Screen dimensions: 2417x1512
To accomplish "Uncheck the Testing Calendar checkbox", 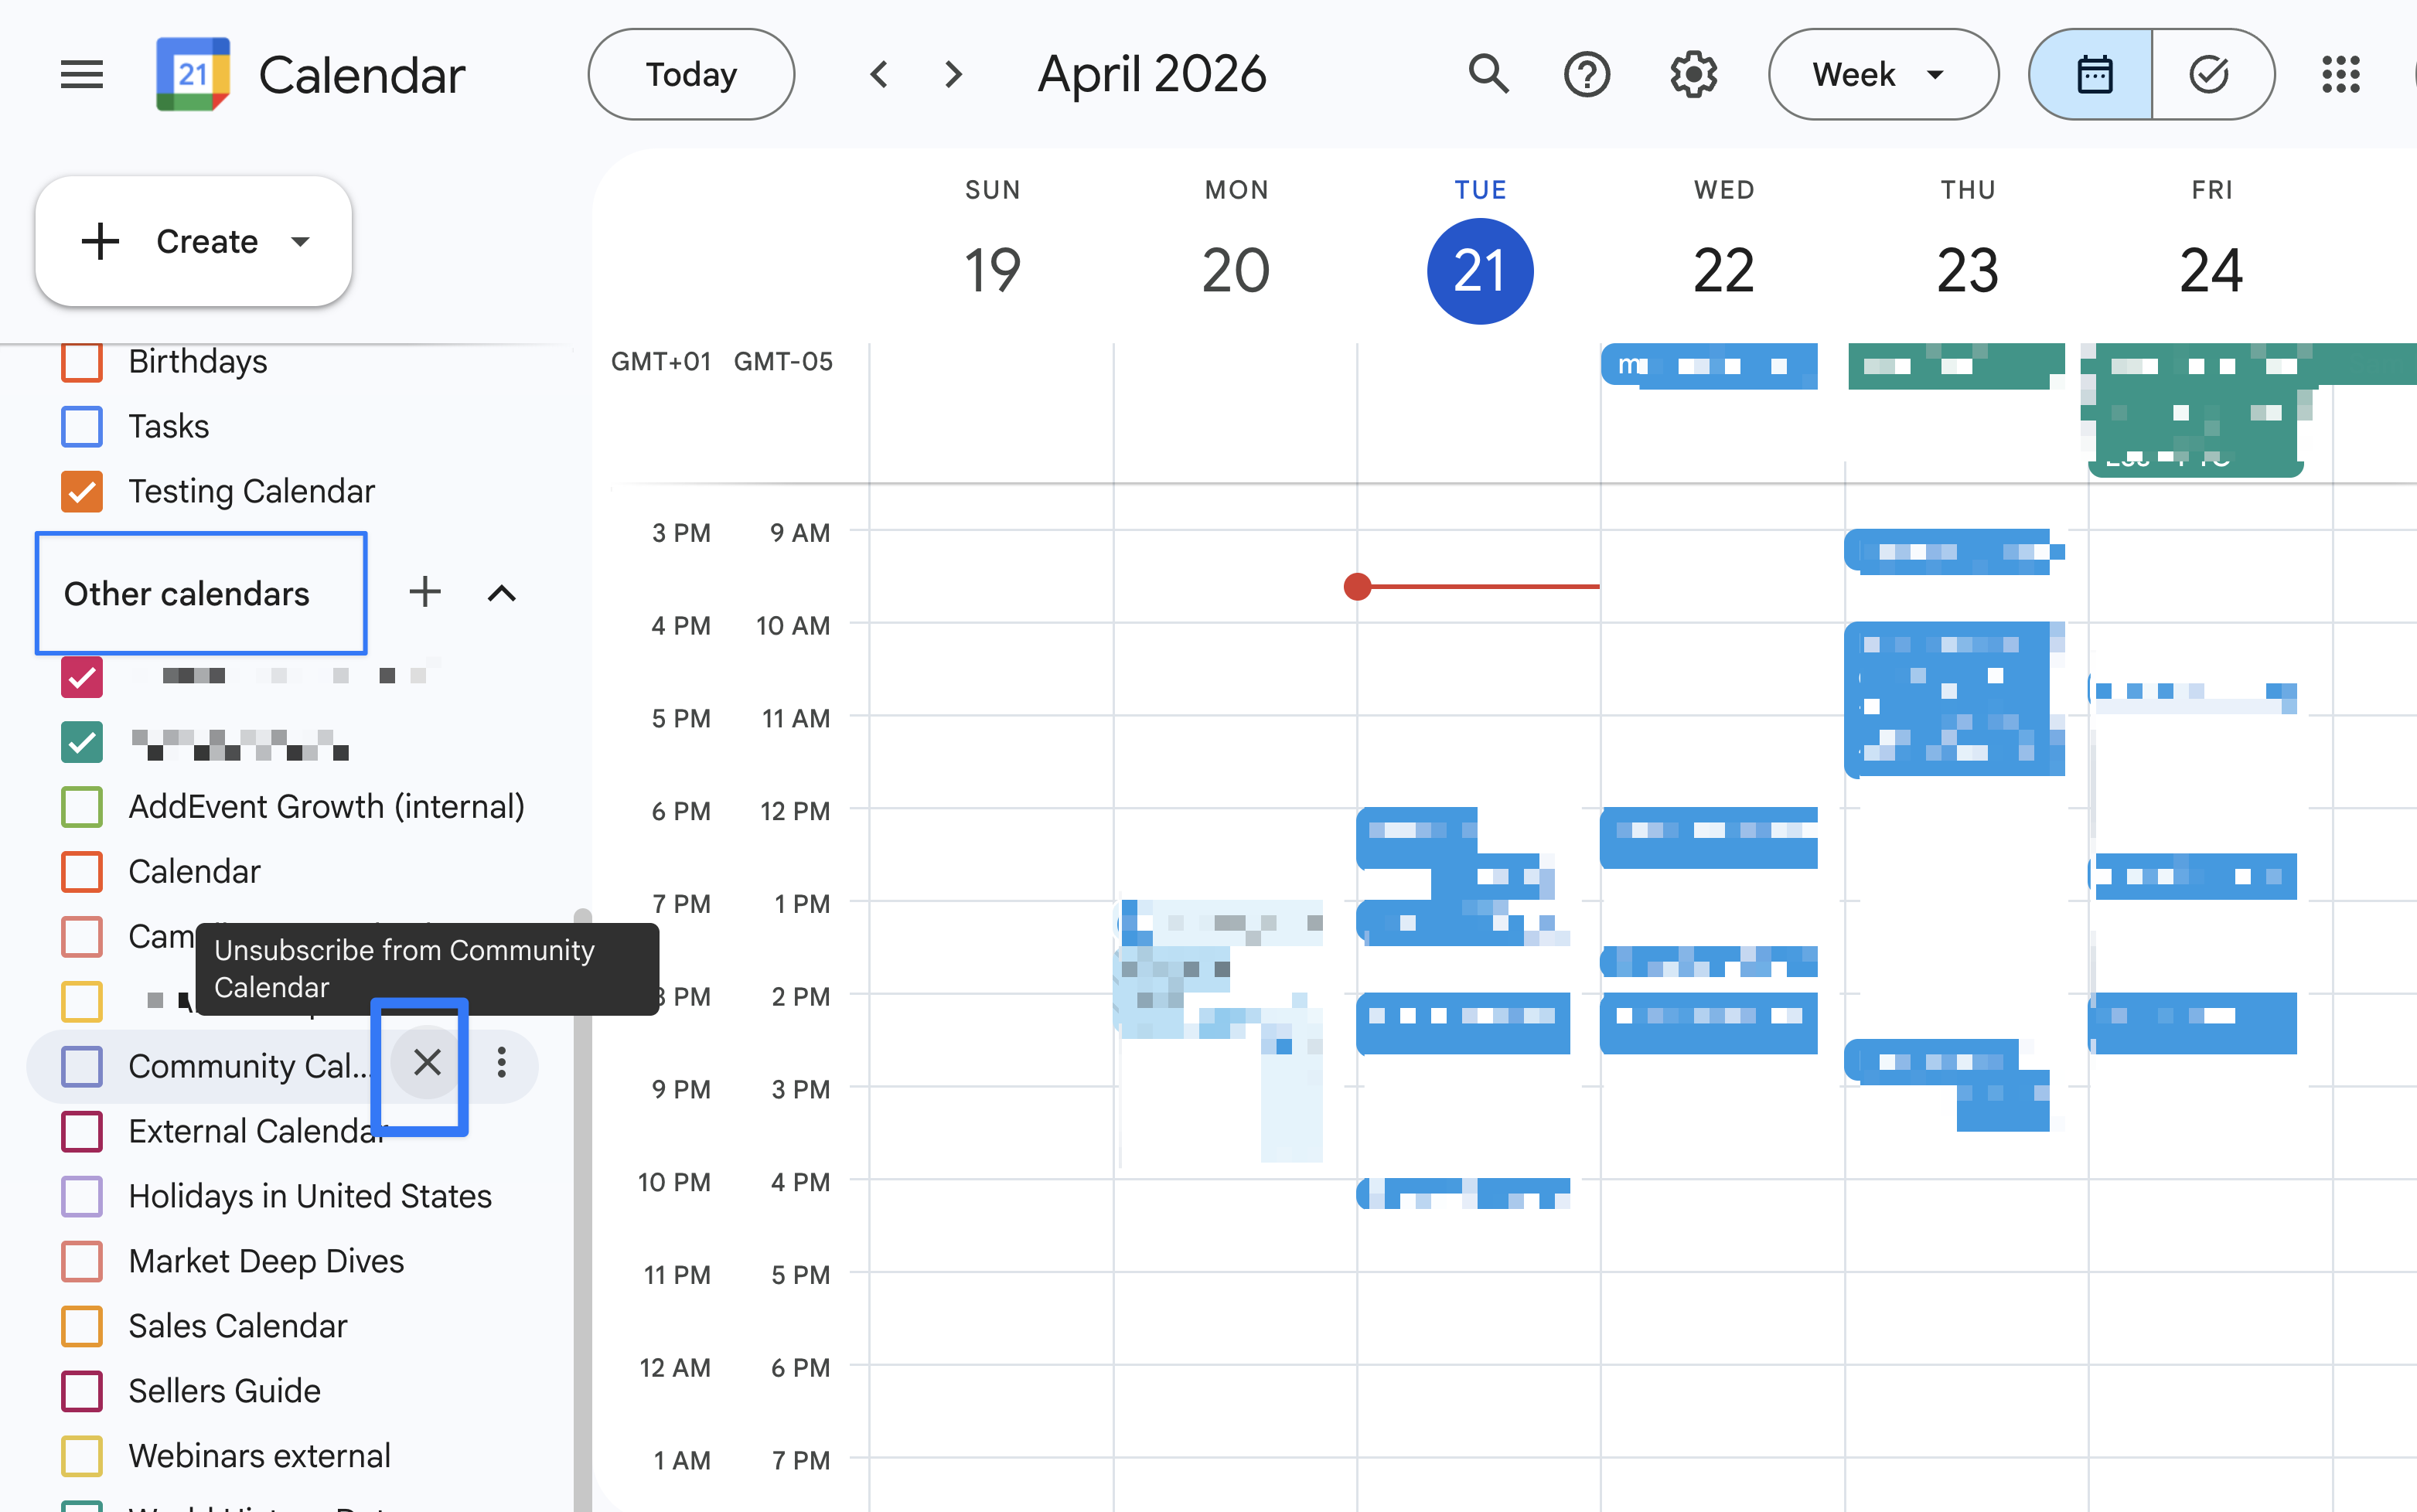I will [82, 491].
